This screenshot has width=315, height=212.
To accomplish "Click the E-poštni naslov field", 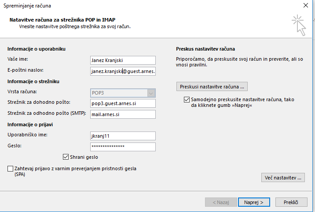I will coord(123,71).
